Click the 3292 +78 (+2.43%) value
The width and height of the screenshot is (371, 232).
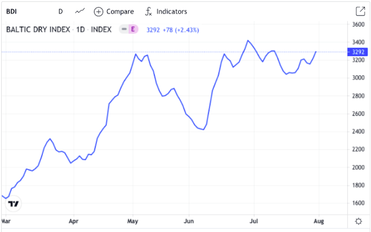[x=173, y=30]
